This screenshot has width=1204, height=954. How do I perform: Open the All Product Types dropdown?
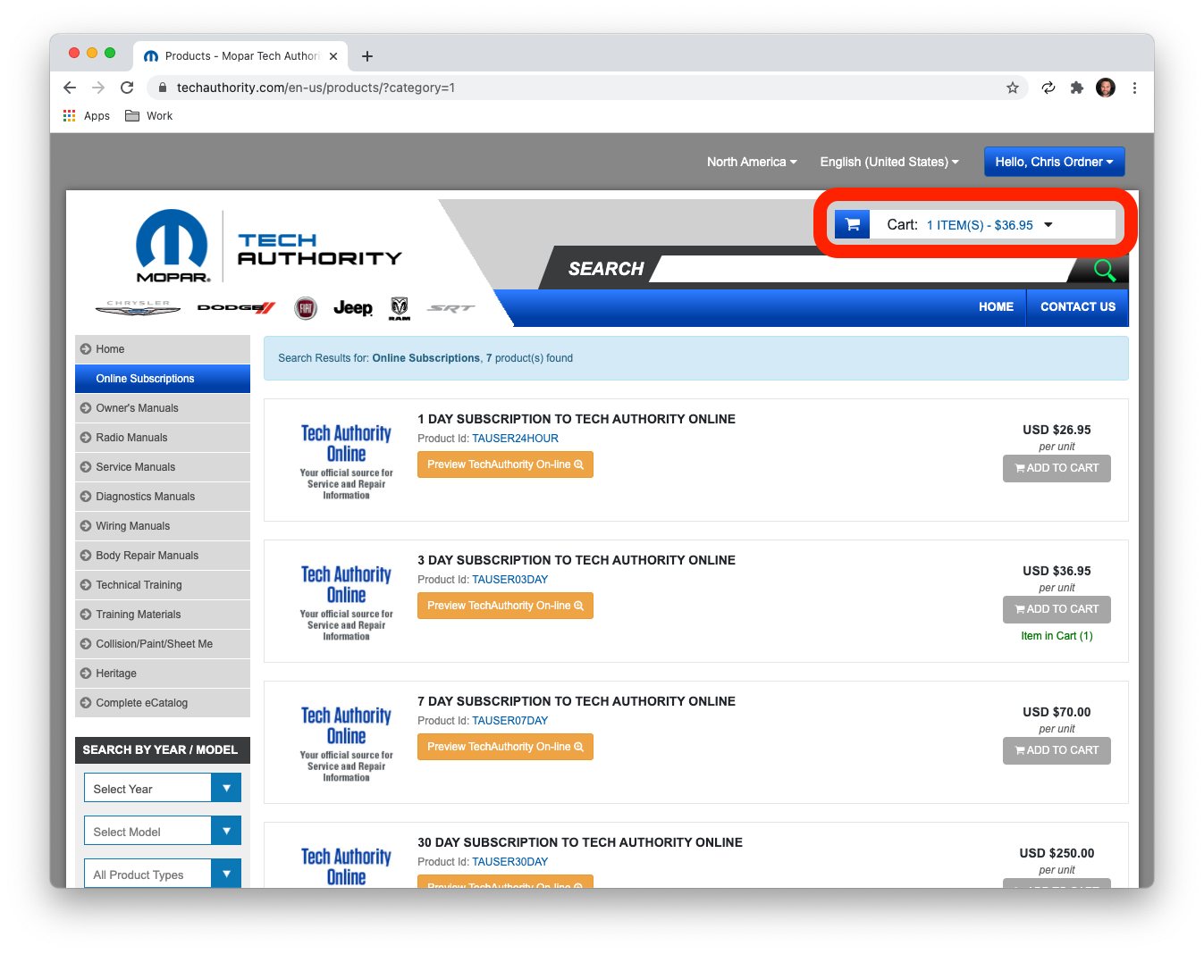(163, 874)
